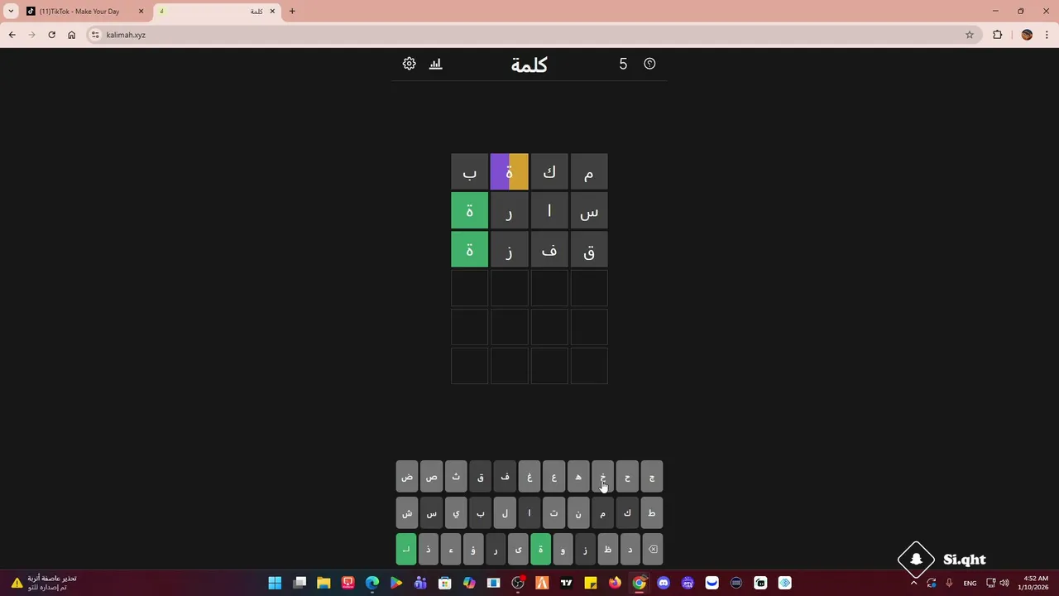The width and height of the screenshot is (1059, 596).
Task: Open Discord from the taskbar
Action: point(664,583)
